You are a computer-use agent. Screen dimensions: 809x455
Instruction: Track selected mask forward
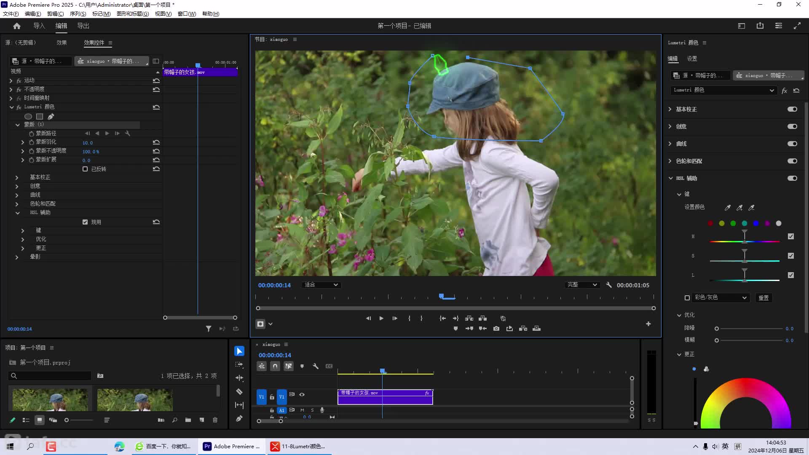click(x=107, y=133)
